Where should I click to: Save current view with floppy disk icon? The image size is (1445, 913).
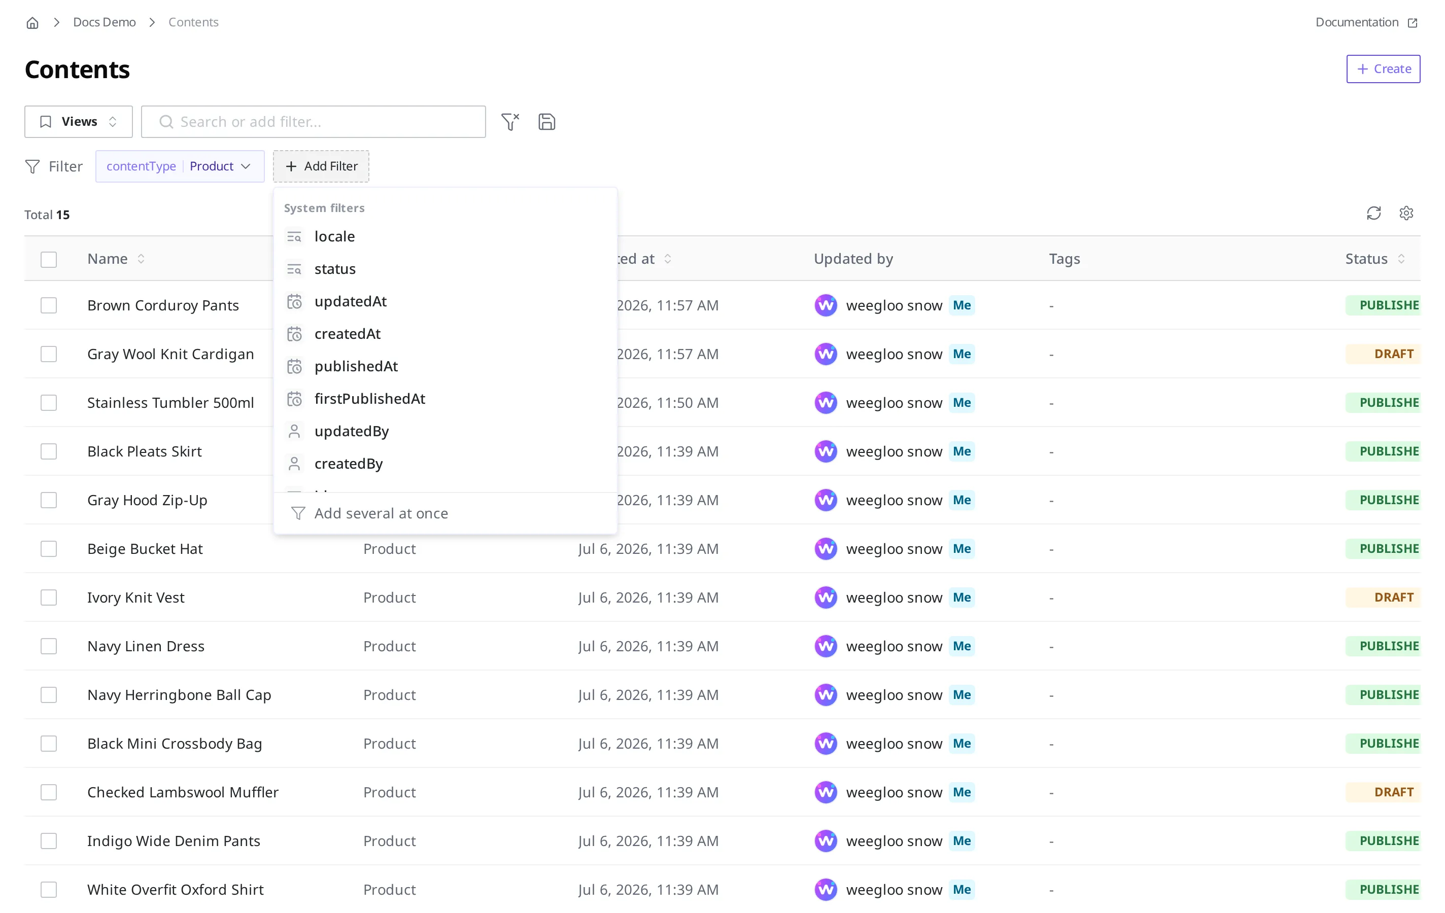click(x=546, y=122)
